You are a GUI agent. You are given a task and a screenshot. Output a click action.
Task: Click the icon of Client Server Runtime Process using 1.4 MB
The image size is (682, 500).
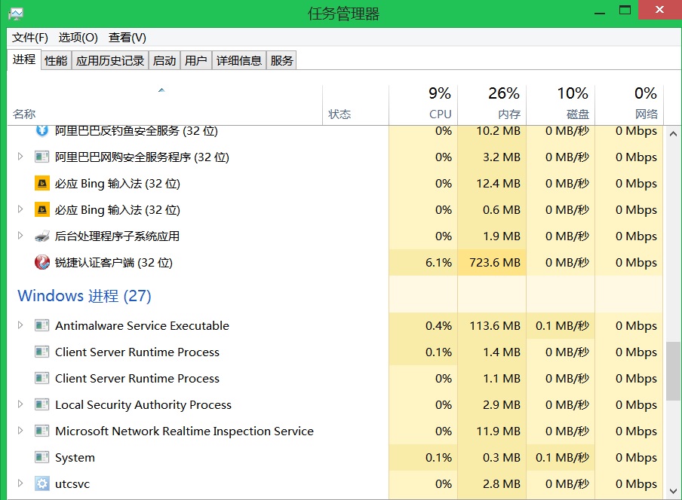pyautogui.click(x=41, y=352)
